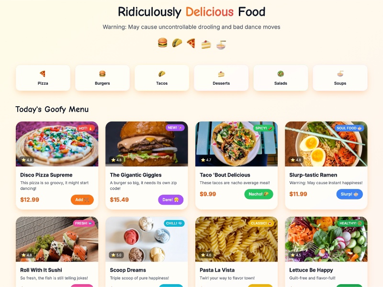Viewport: 383px width, 287px height.
Task: Add Disco Pizza Supreme to cart
Action: (x=82, y=199)
